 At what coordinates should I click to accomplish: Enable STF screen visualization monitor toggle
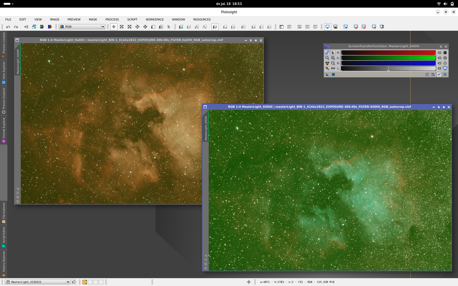tap(445, 68)
